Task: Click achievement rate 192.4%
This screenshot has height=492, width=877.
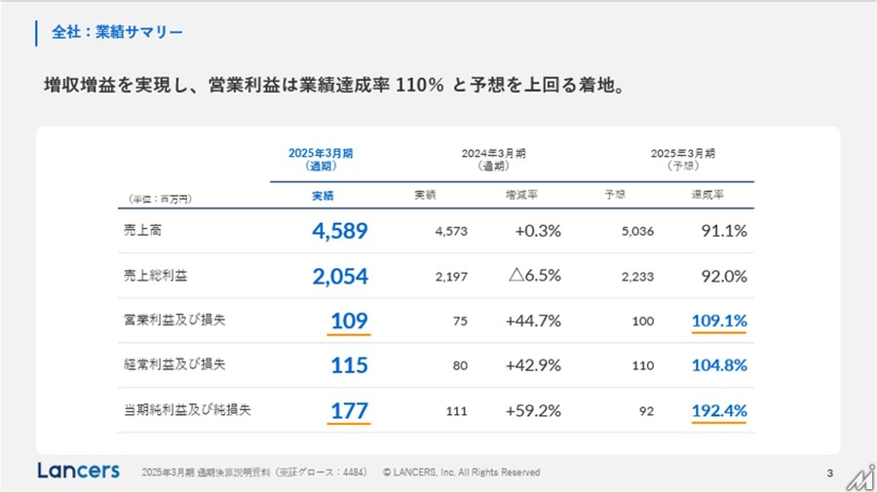Action: pos(719,410)
